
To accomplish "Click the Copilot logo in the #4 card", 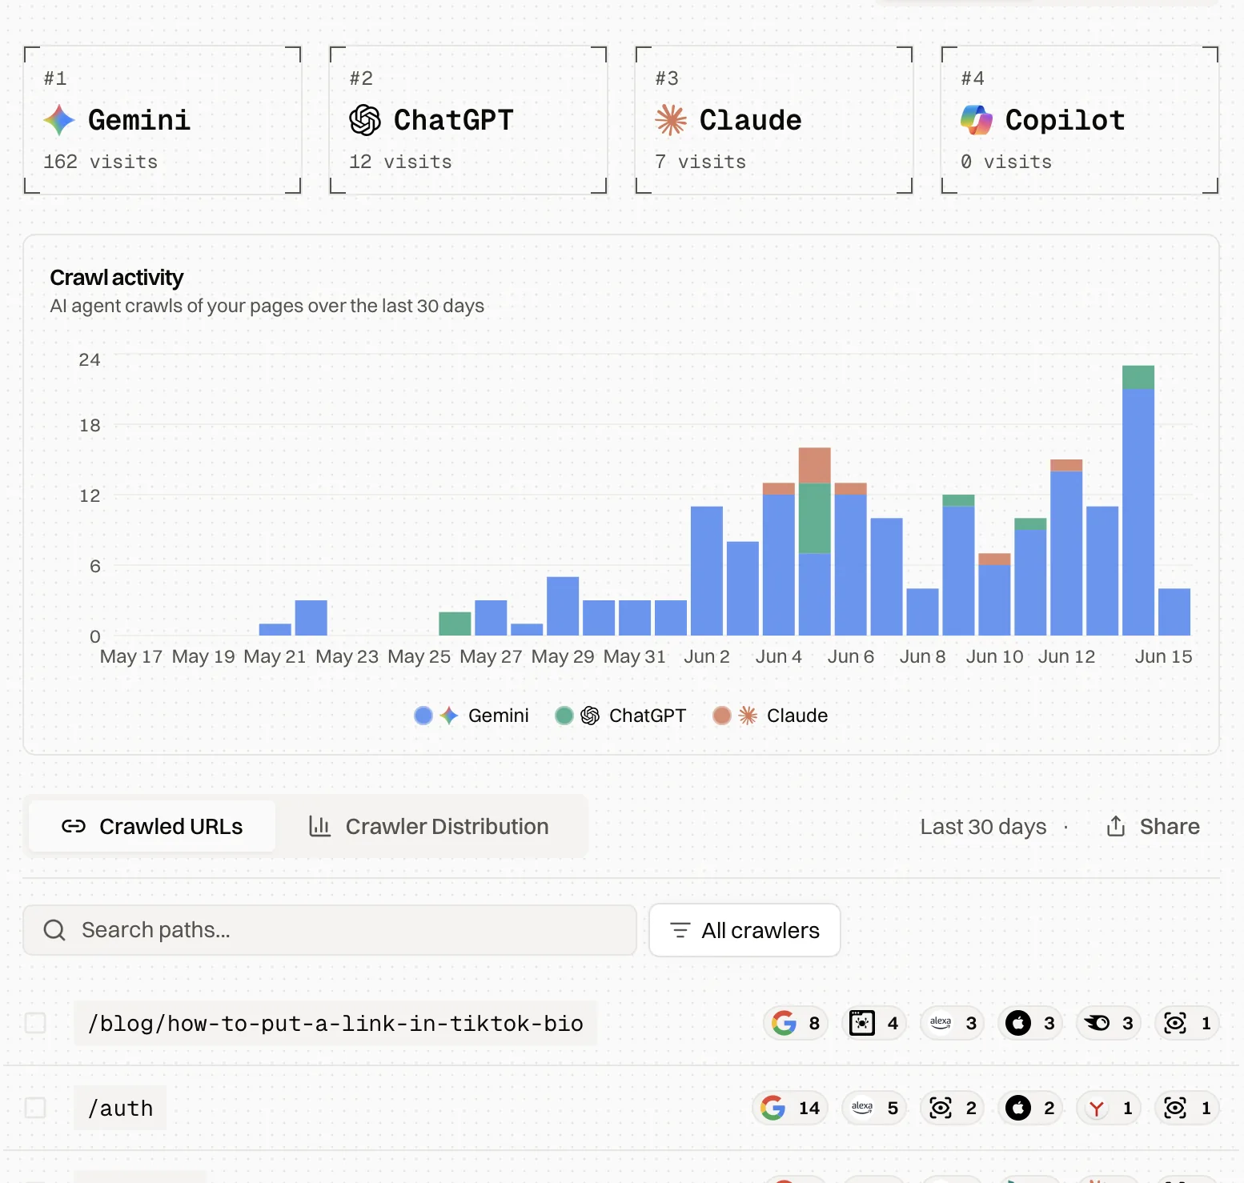I will tap(977, 120).
